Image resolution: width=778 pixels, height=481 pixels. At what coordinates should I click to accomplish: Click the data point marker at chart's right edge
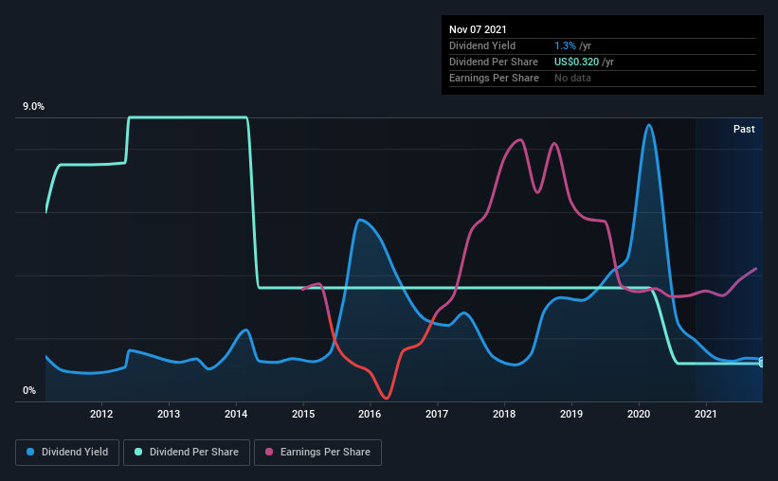tap(762, 363)
